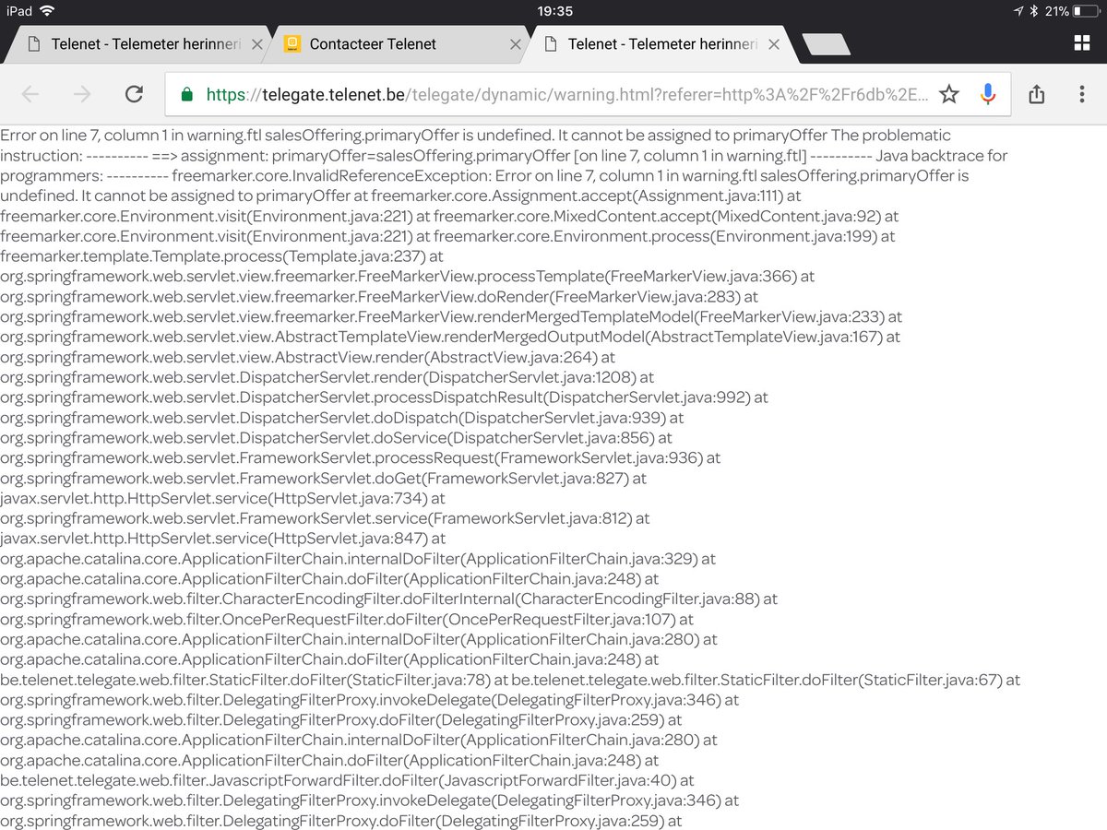The image size is (1107, 830).
Task: Switch to first Telenet Telemeter tab
Action: tap(138, 44)
